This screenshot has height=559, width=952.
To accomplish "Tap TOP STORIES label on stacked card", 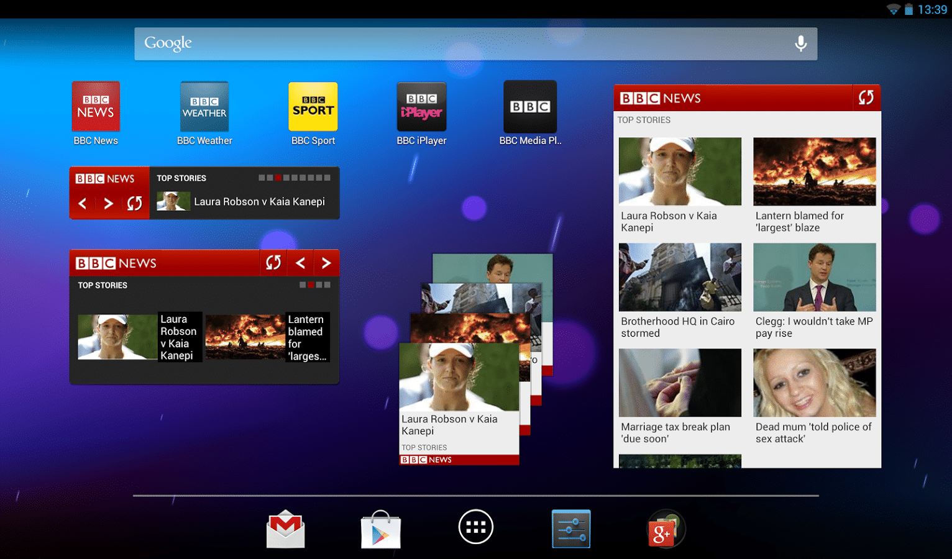I will pos(424,447).
